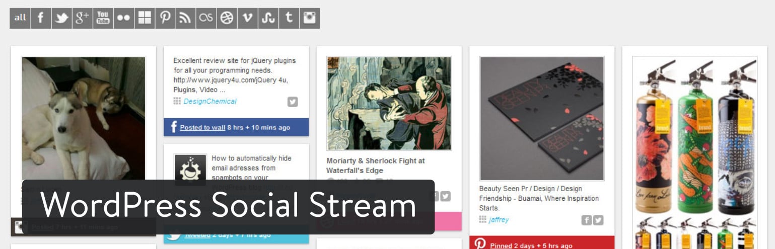The image size is (775, 249).
Task: Open the Moriarty & Sherlock illustration
Action: (x=389, y=103)
